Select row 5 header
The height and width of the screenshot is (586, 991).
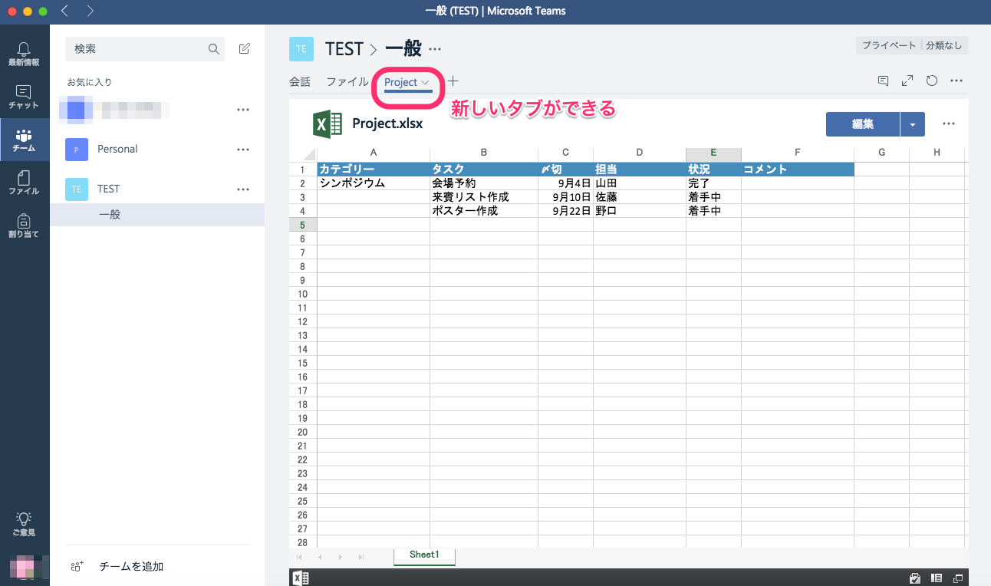pyautogui.click(x=303, y=225)
